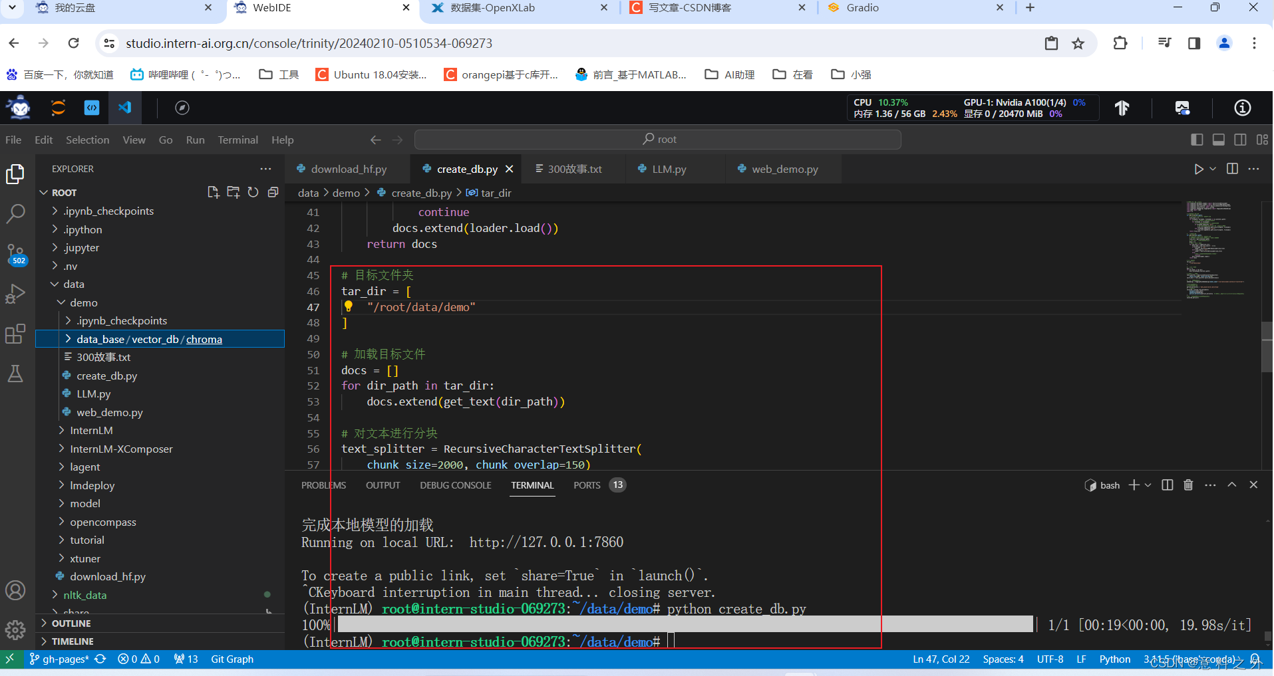Expand the InternLM-XComposer folder
Viewport: 1274px width, 676px height.
click(160, 449)
